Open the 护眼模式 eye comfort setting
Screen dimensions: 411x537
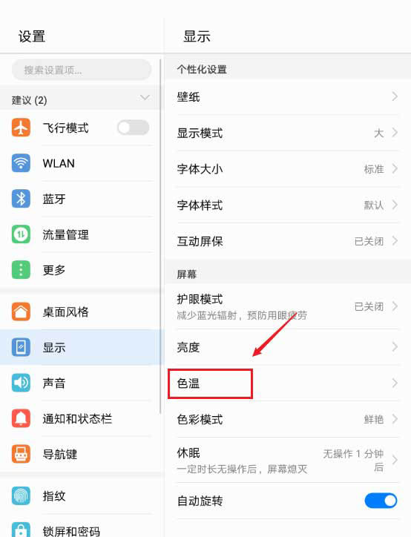pyautogui.click(x=287, y=306)
